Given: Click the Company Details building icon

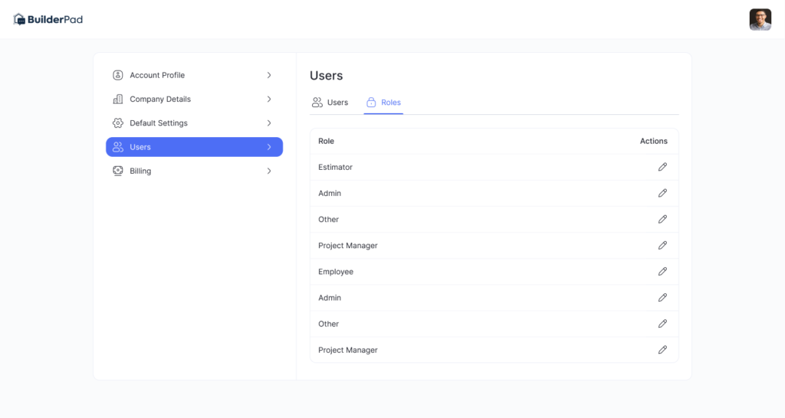Looking at the screenshot, I should (117, 99).
